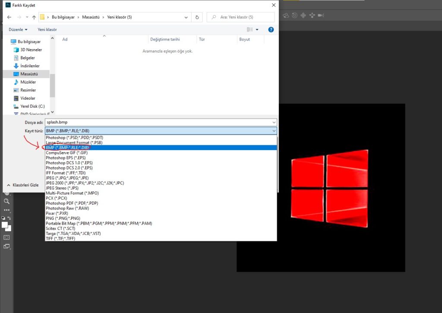Click the Change Screen Mode icon

coord(6,246)
